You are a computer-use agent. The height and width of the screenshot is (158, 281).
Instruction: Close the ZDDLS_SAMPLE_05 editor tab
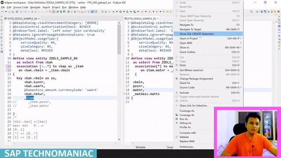(158, 18)
